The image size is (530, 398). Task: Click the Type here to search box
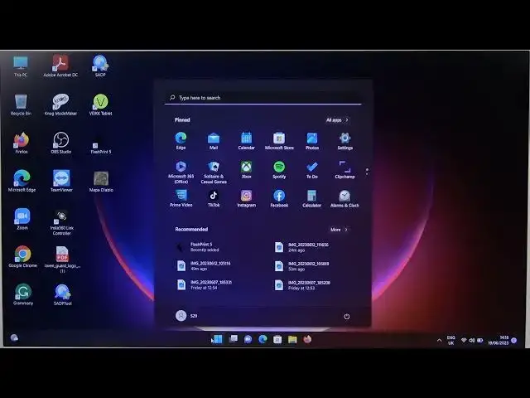pos(263,98)
